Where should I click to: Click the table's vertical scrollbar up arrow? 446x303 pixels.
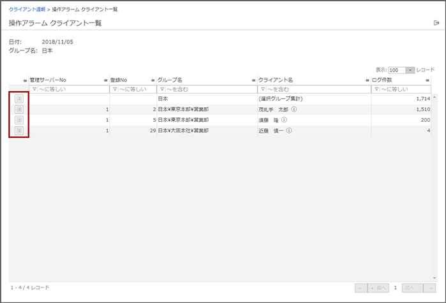[x=435, y=98]
